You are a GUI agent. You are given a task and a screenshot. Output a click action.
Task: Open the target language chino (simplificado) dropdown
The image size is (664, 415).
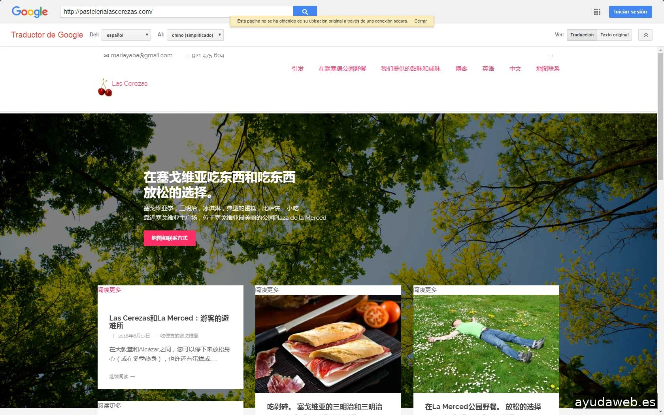tap(195, 35)
